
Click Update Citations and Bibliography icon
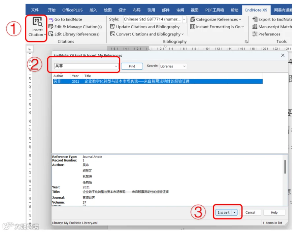(x=112, y=27)
